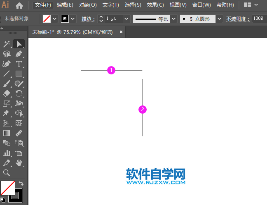Select the Puppet Warp pin tool
This screenshot has width=267, height=205.
pos(7,113)
